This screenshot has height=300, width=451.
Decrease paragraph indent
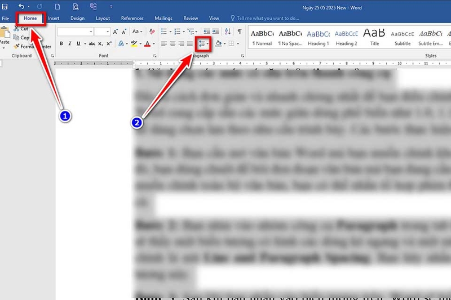tap(207, 32)
